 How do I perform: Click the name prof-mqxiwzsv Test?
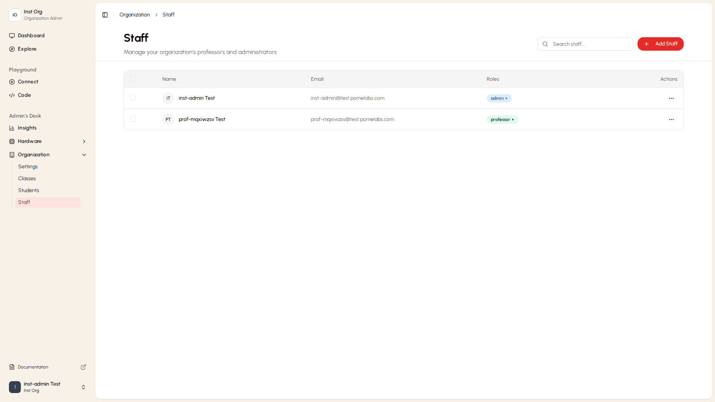pyautogui.click(x=202, y=119)
